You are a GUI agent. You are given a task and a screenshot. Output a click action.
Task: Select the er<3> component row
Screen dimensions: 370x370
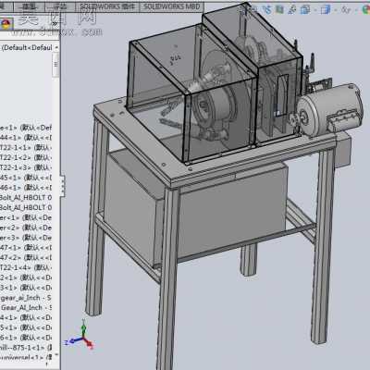26,238
